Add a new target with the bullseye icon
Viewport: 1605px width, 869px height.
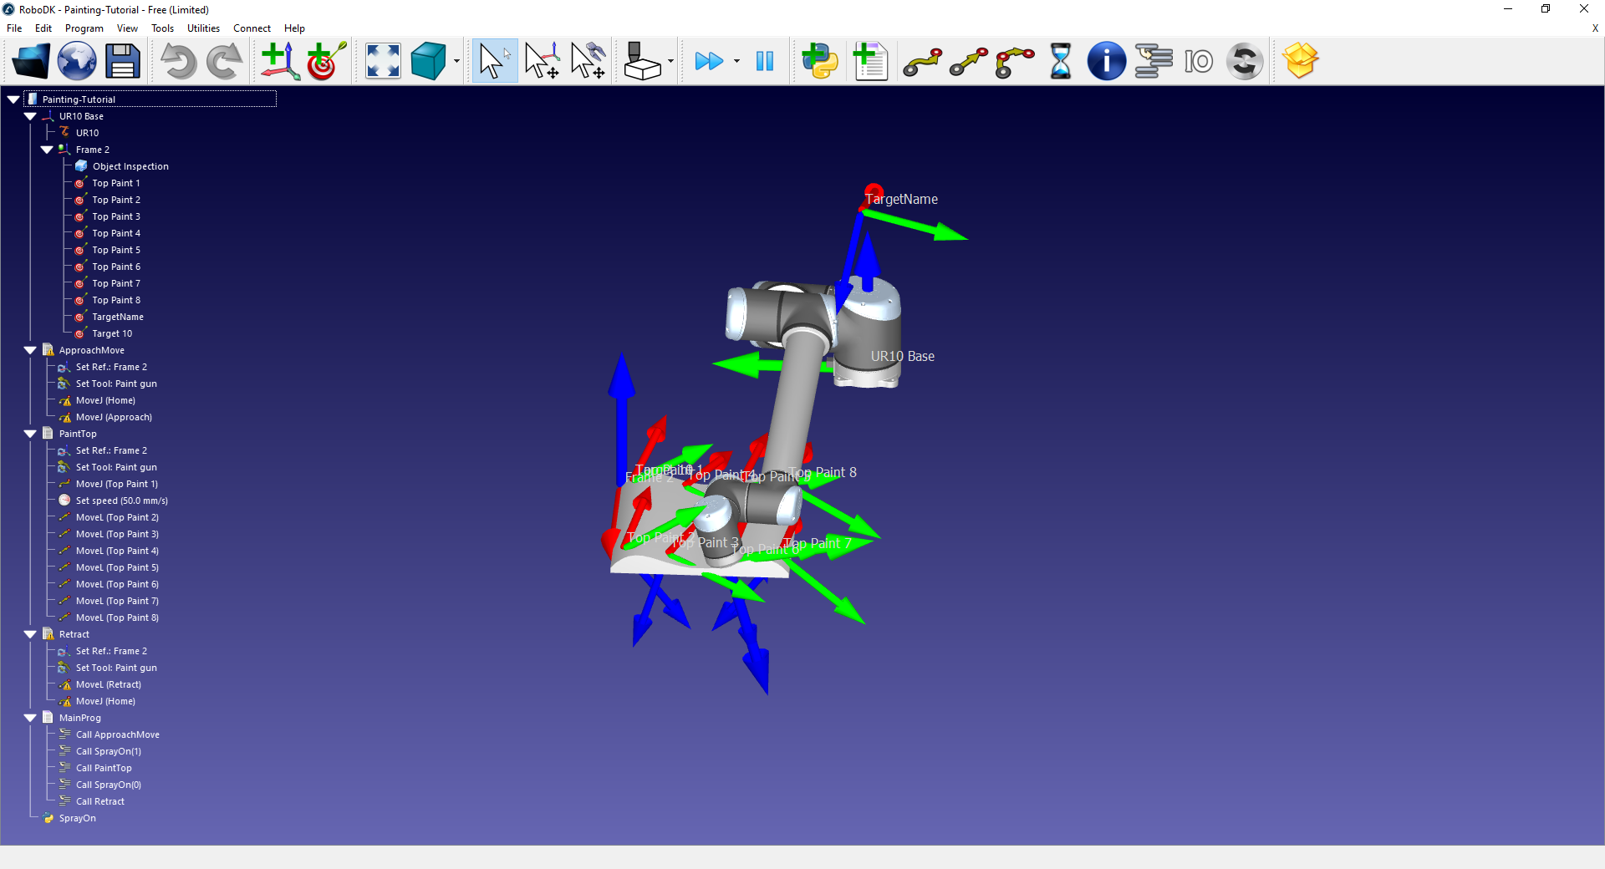coord(326,61)
